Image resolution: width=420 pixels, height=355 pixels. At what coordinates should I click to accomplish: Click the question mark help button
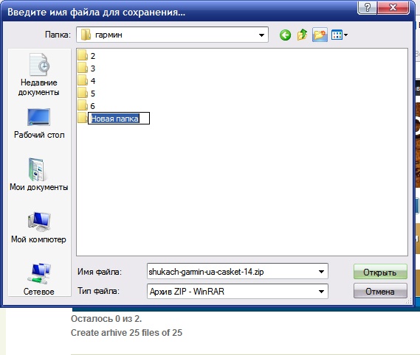point(367,7)
